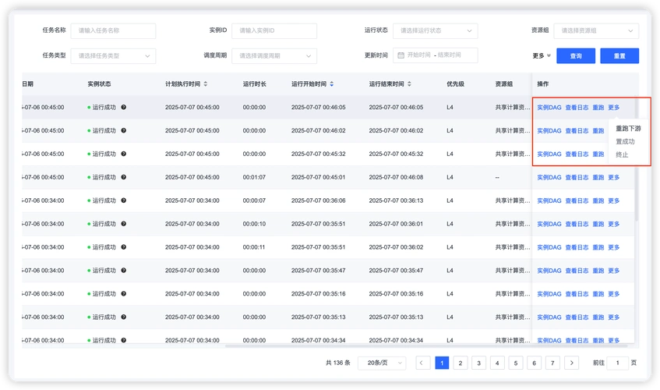Open 更多 actions for row started 00:35:47

coord(614,271)
